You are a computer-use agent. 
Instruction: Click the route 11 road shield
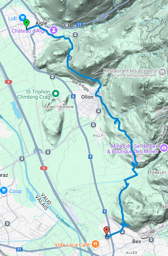(x=79, y=24)
